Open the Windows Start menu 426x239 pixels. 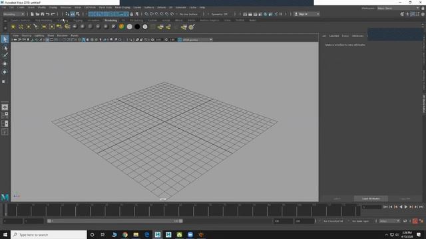5,234
